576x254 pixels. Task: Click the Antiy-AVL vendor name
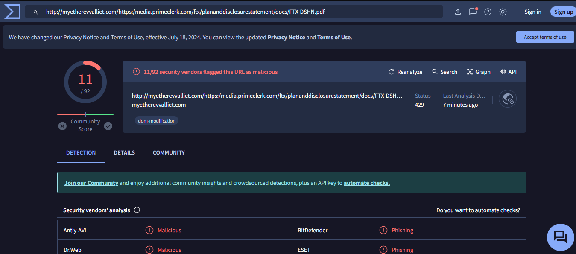(x=76, y=230)
